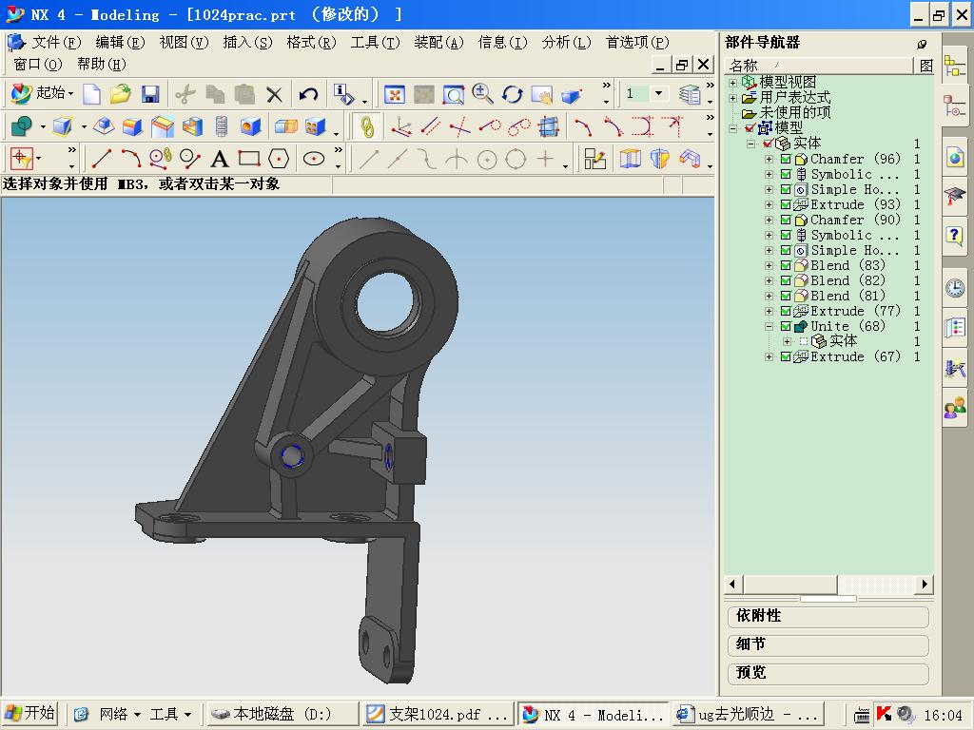Open the 文件(F) menu
Viewport: 974px width, 730px height.
pyautogui.click(x=56, y=42)
